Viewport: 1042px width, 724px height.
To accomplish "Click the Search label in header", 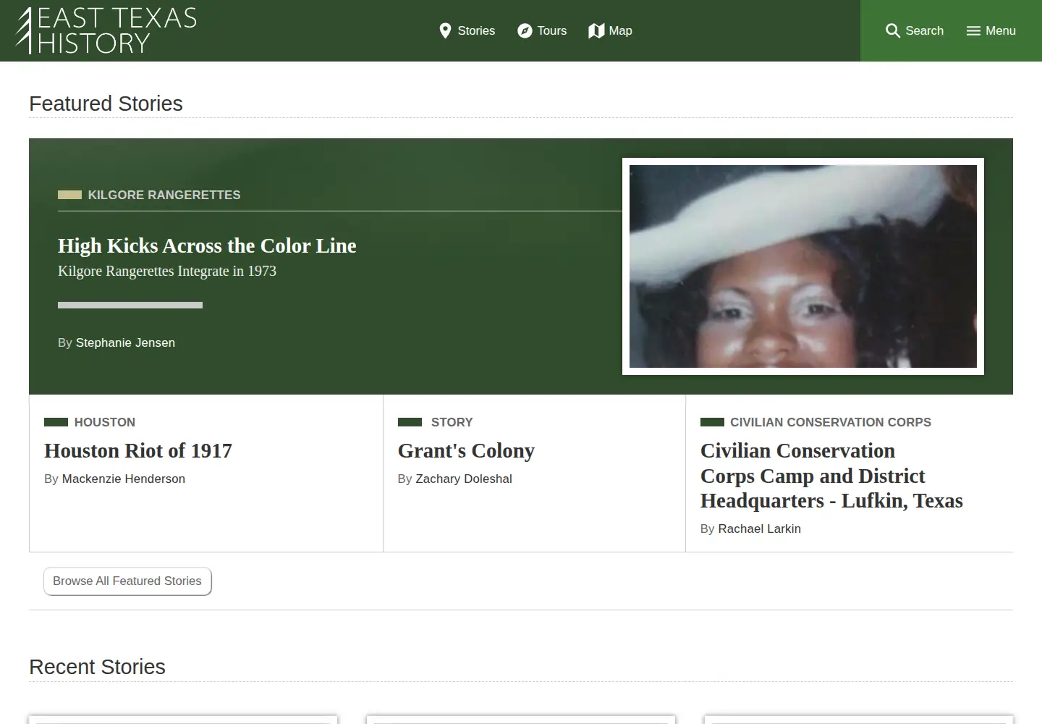I will (925, 30).
